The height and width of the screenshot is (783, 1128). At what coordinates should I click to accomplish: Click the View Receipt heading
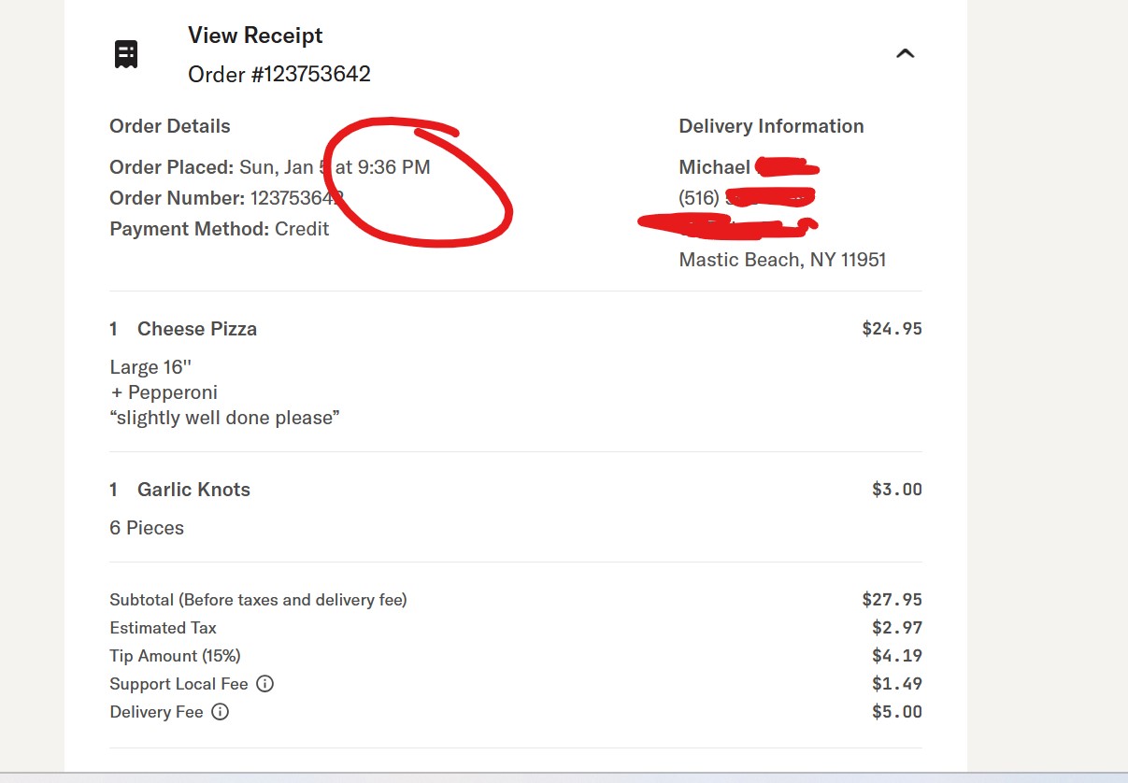pos(255,36)
